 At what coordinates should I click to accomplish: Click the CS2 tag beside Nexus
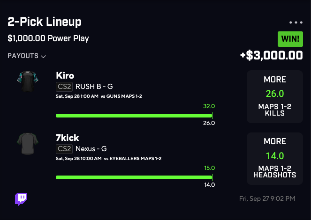[64, 149]
